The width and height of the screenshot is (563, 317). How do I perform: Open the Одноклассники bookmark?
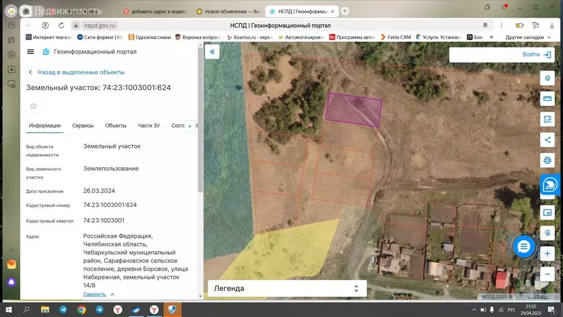click(x=150, y=37)
